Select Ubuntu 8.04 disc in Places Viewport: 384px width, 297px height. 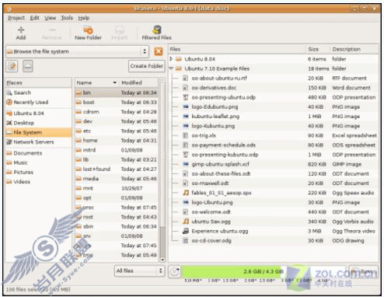38,114
